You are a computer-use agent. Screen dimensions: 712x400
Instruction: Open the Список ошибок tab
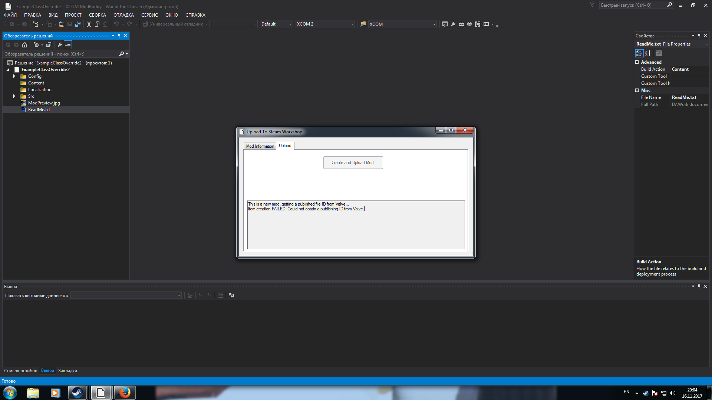coord(20,371)
